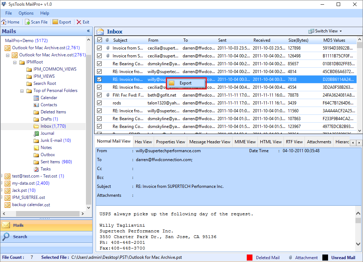
Task: Collapse the Top of Personal Folders node
Action: tap(22, 91)
